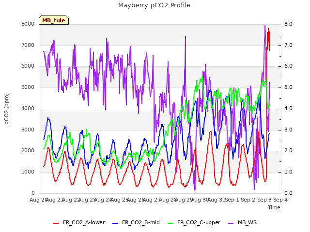Select the 5000 left axis tick label
The image size is (310, 232).
click(28, 87)
